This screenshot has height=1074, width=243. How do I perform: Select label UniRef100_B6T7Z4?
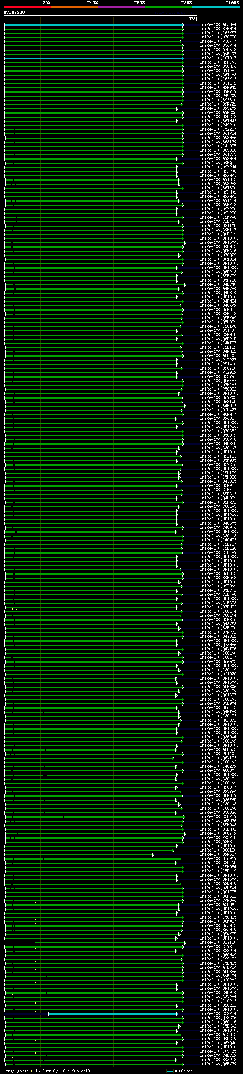pyautogui.click(x=218, y=133)
